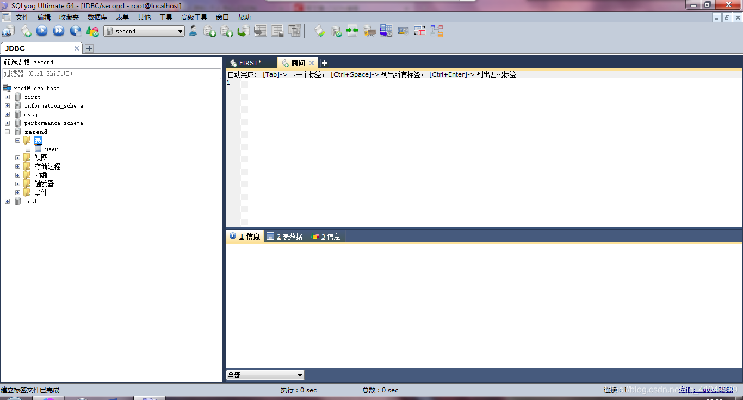Expand the test database node
The image size is (743, 400).
coord(7,201)
